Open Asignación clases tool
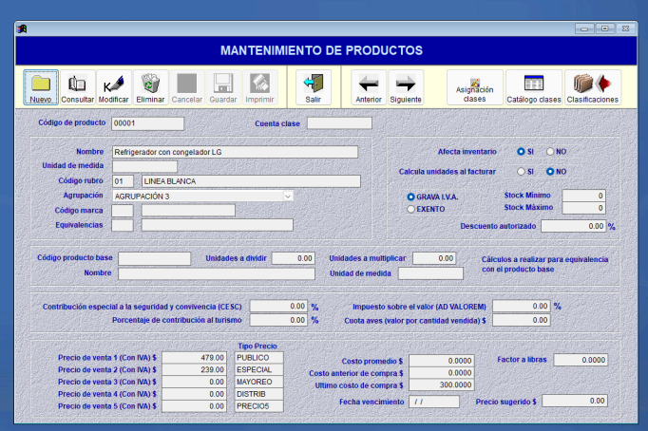This screenshot has height=431, width=648. coord(474,86)
